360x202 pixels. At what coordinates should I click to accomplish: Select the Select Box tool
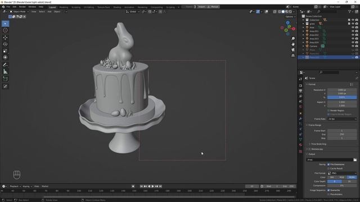(x=5, y=24)
